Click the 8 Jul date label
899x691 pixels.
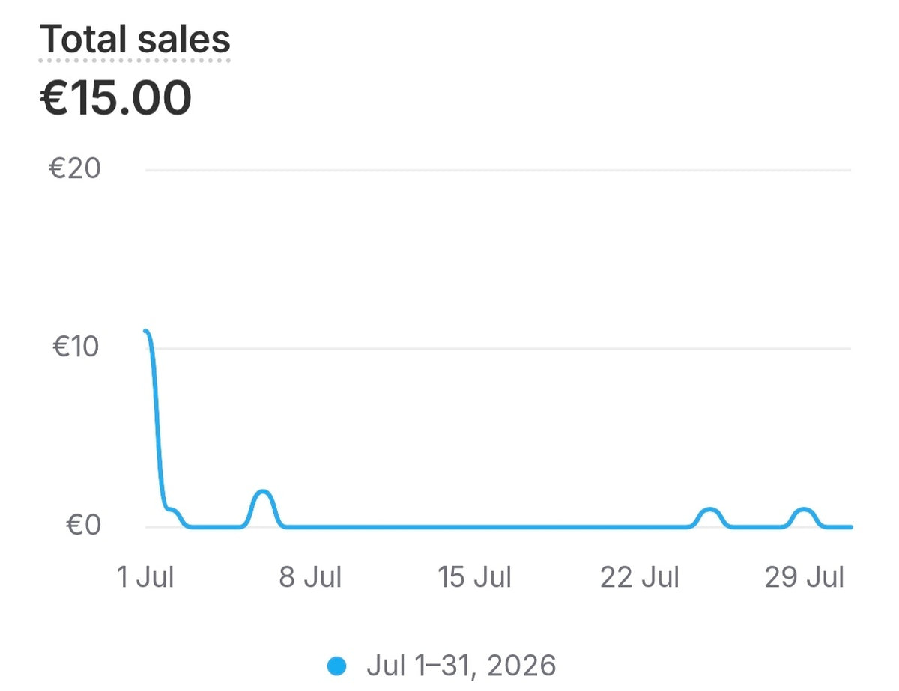310,578
